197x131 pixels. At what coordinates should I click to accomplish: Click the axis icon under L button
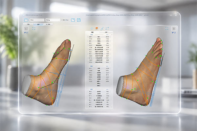[x=25, y=33]
